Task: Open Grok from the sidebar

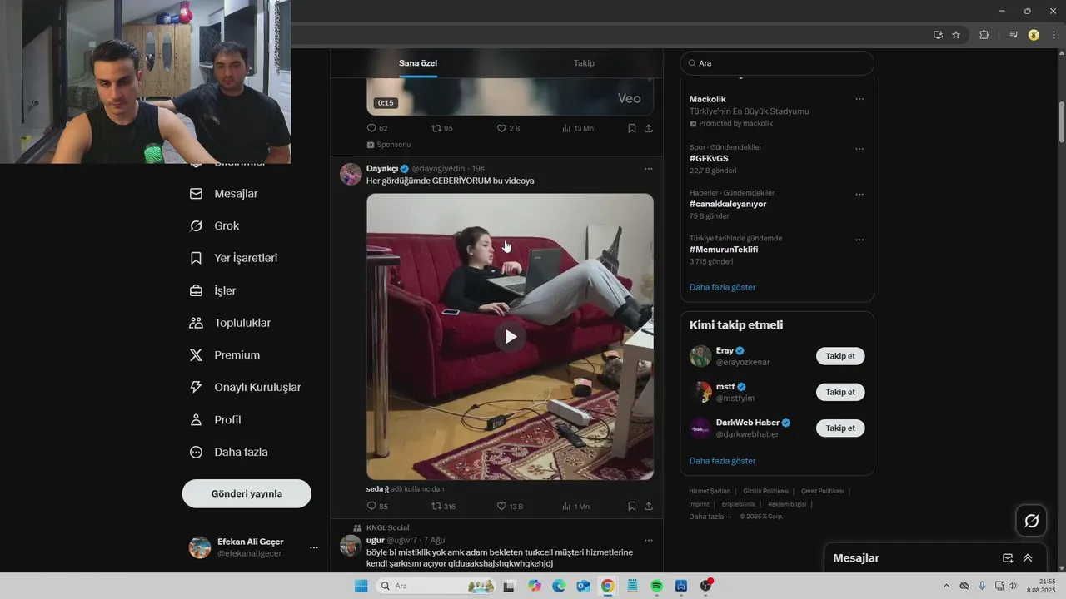Action: pos(215,226)
